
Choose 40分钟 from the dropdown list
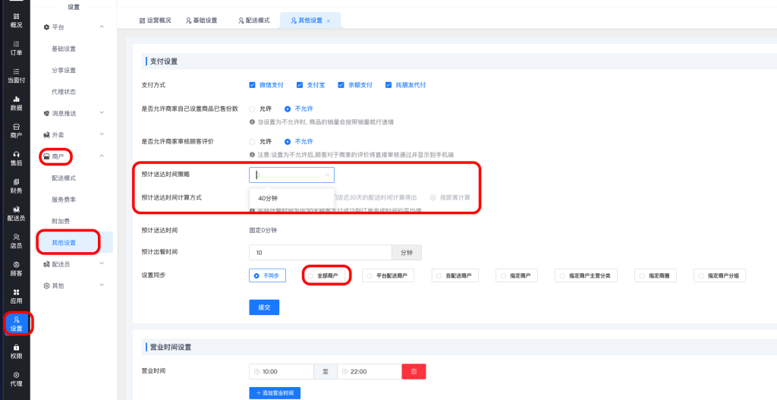(268, 198)
